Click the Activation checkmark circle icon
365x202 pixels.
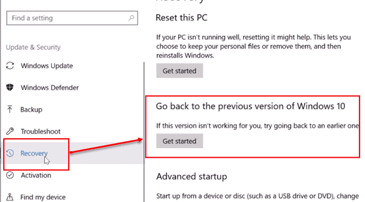10,175
